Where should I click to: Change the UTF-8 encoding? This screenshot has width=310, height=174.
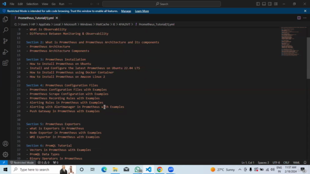click(x=276, y=162)
